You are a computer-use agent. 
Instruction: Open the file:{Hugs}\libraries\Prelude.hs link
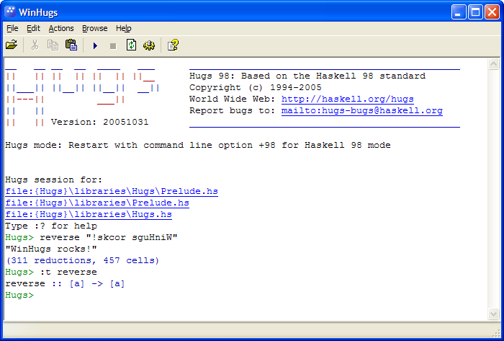tap(97, 203)
